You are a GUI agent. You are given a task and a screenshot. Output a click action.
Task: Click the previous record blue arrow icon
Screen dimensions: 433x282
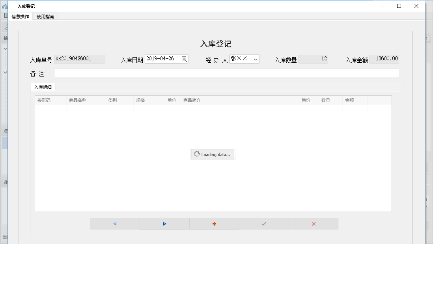click(x=115, y=224)
